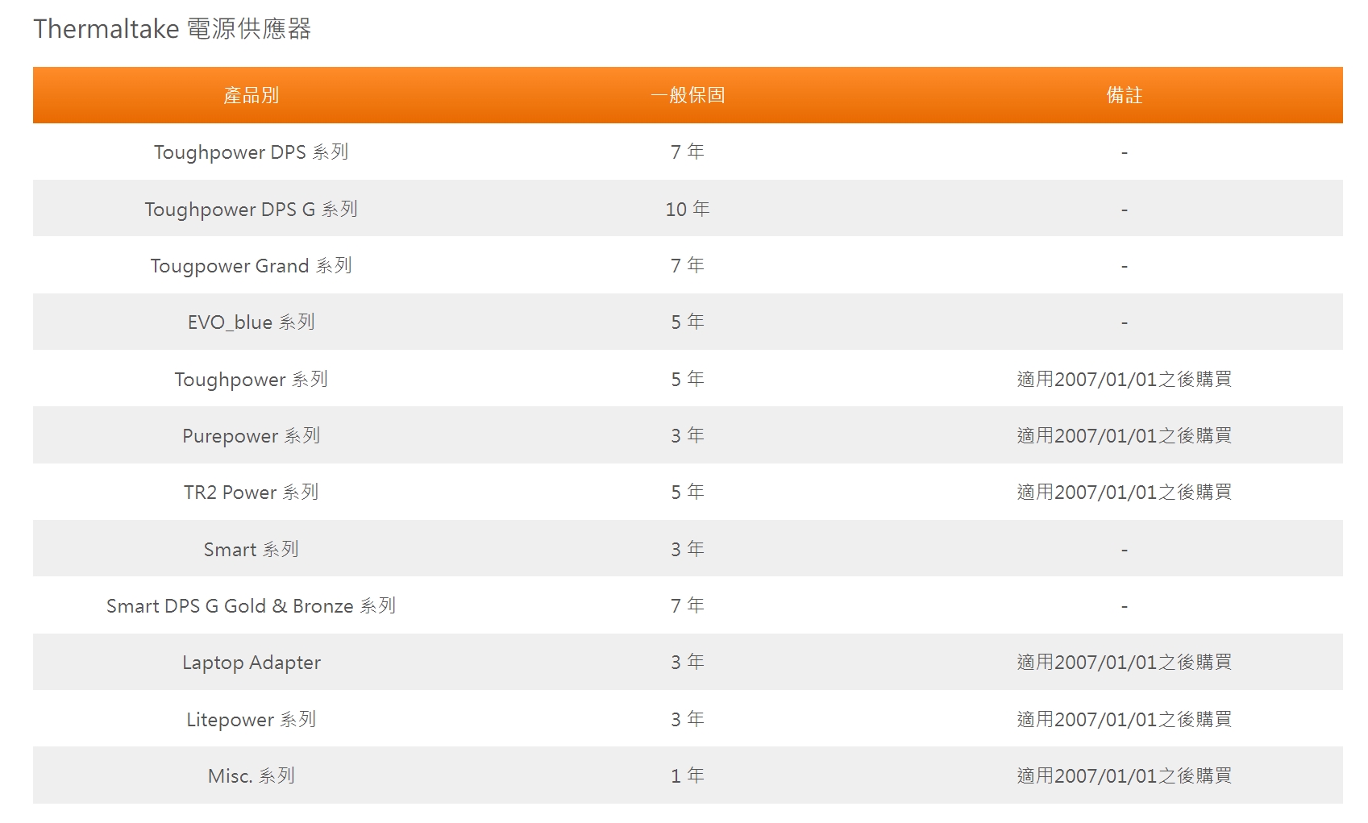This screenshot has width=1368, height=823.
Task: Select the Litepower 系列 cell
Action: [252, 719]
